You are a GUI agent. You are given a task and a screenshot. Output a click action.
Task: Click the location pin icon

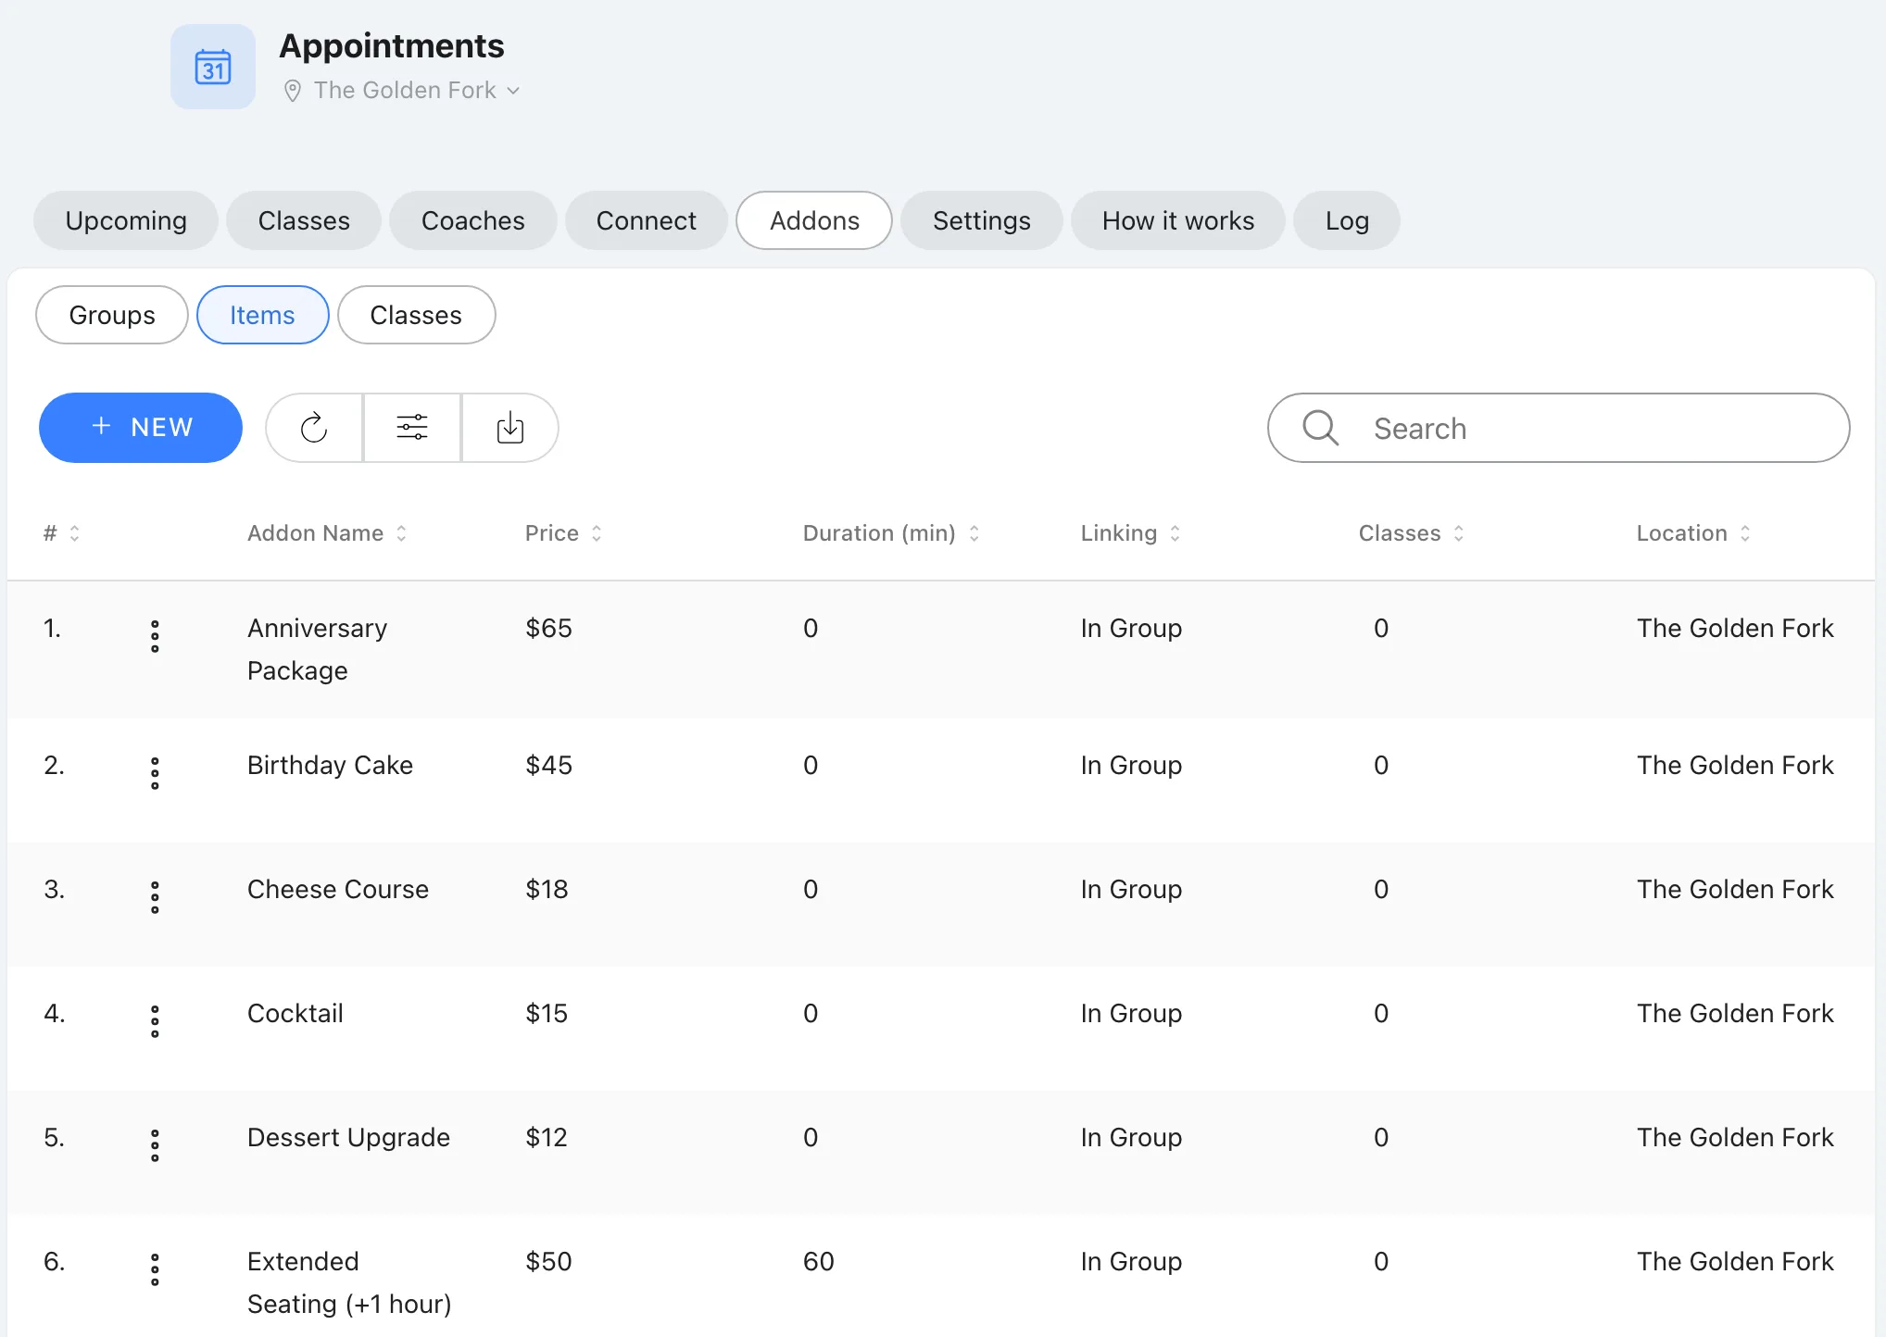tap(292, 91)
